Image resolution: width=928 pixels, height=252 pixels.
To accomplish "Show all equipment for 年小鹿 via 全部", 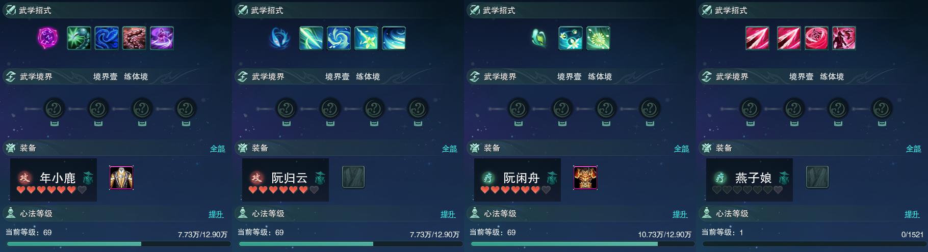I will 218,149.
